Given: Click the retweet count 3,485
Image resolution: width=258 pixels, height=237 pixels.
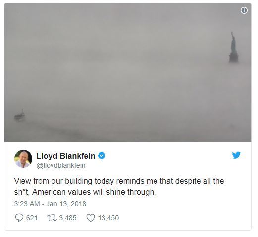Looking at the screenshot, I should click(x=68, y=218).
